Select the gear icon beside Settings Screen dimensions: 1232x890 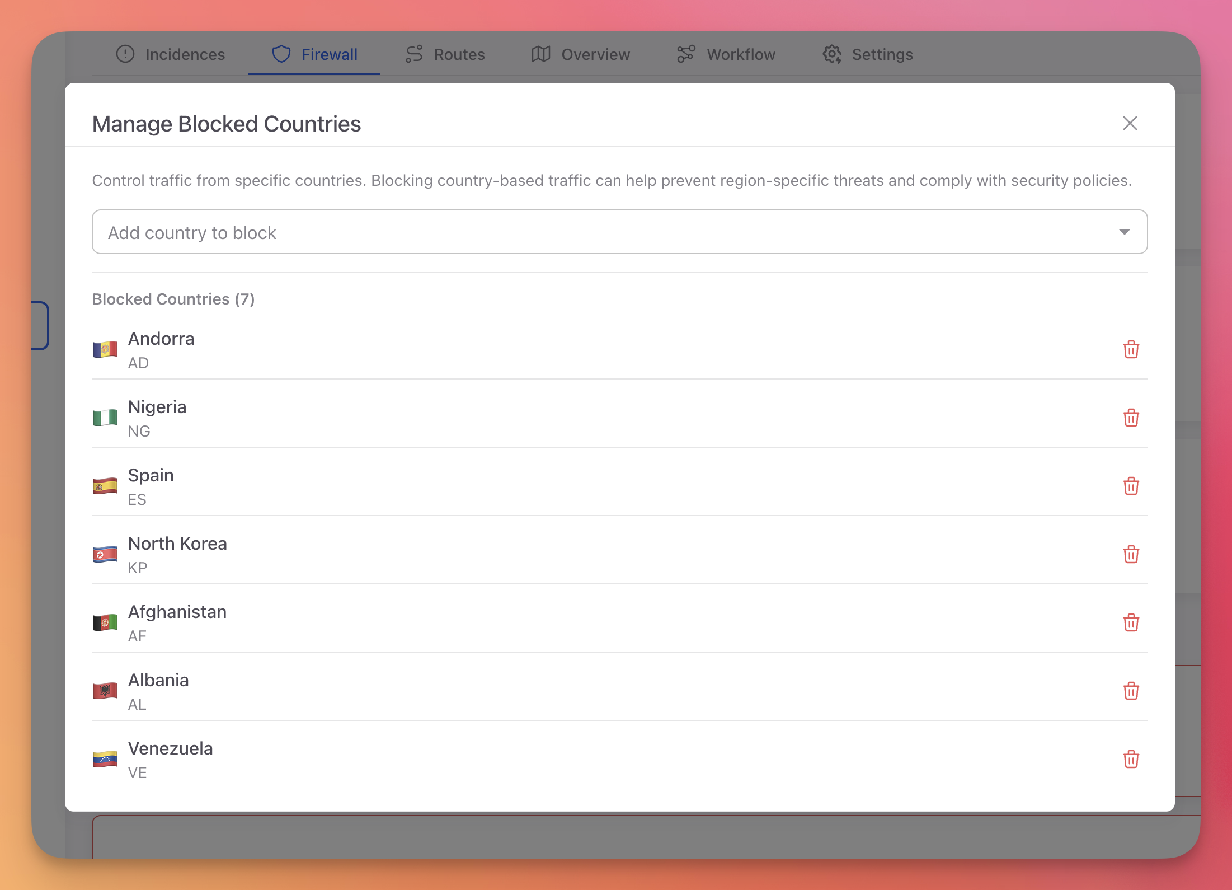click(831, 54)
